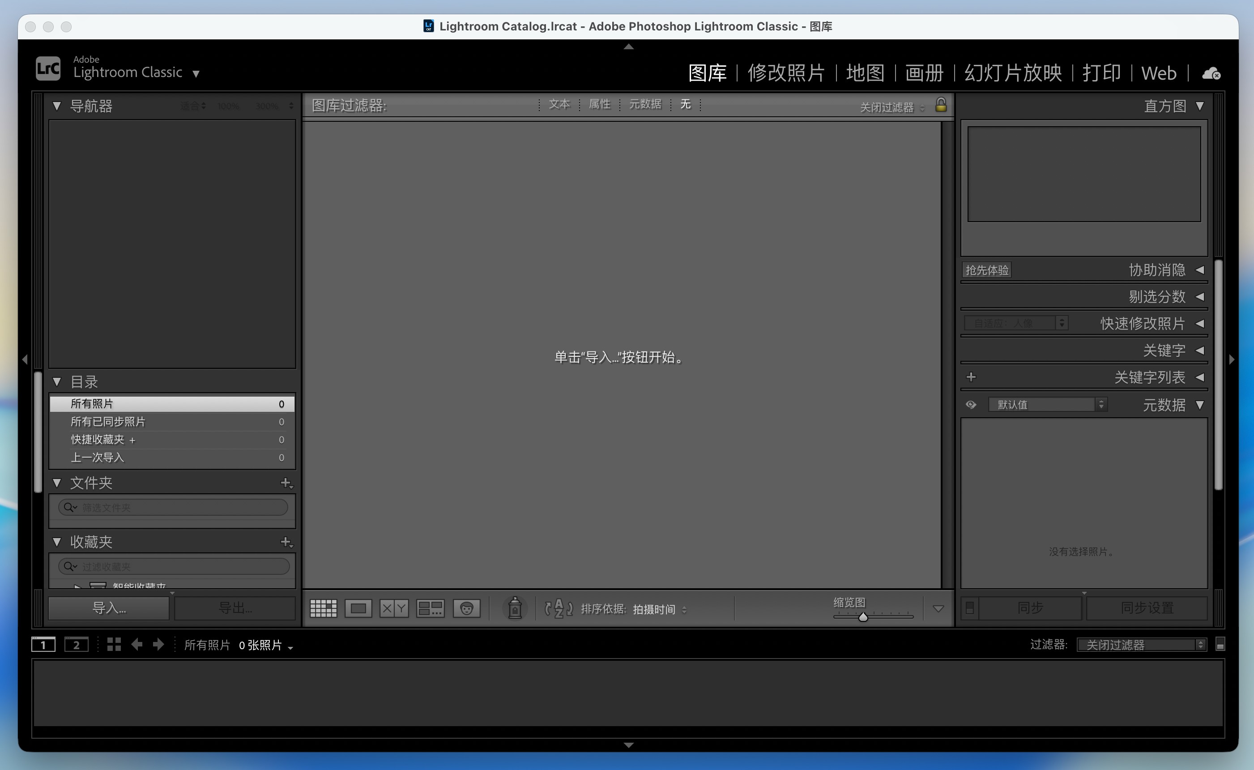Open Survey view icon
The width and height of the screenshot is (1254, 770).
430,608
